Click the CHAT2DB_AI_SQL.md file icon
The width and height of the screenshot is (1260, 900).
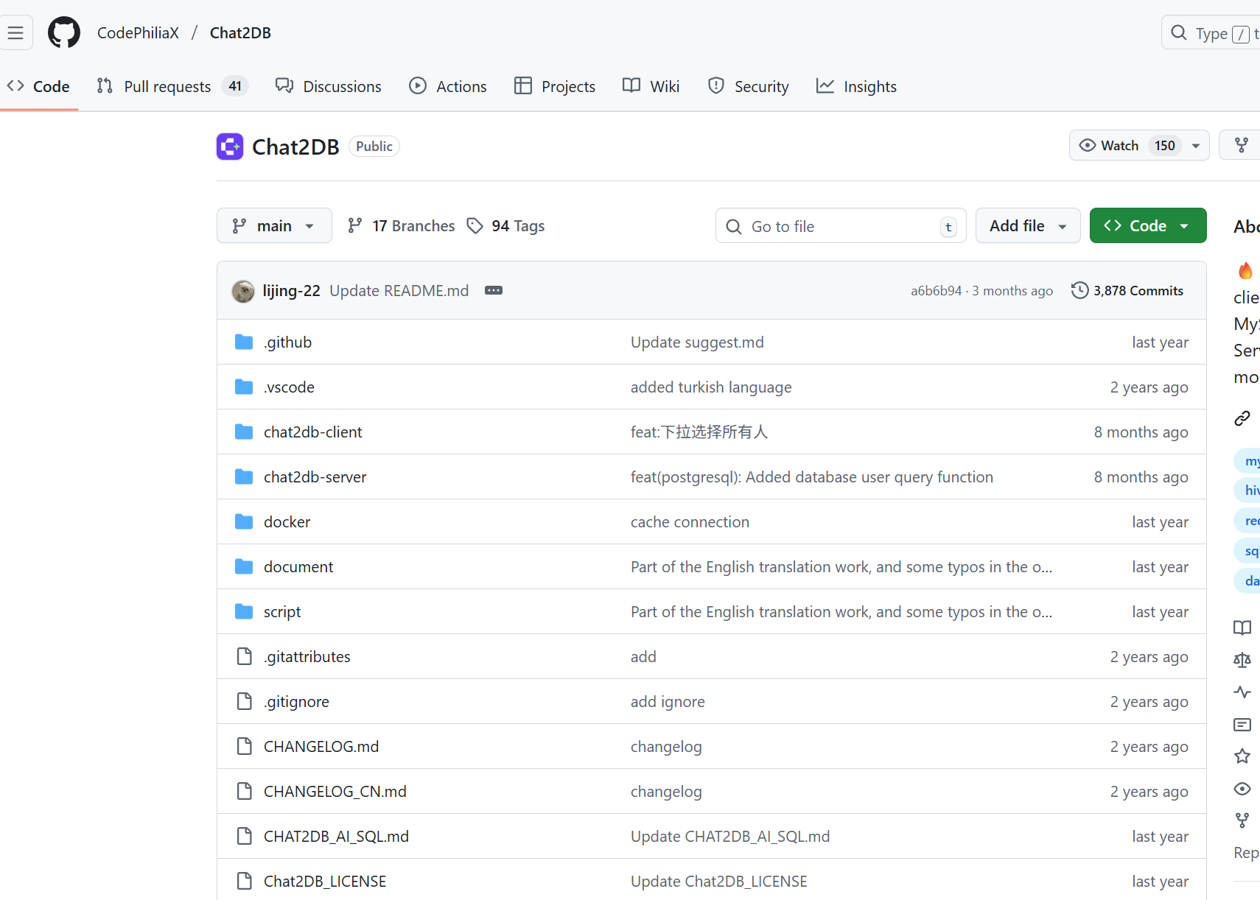click(244, 836)
